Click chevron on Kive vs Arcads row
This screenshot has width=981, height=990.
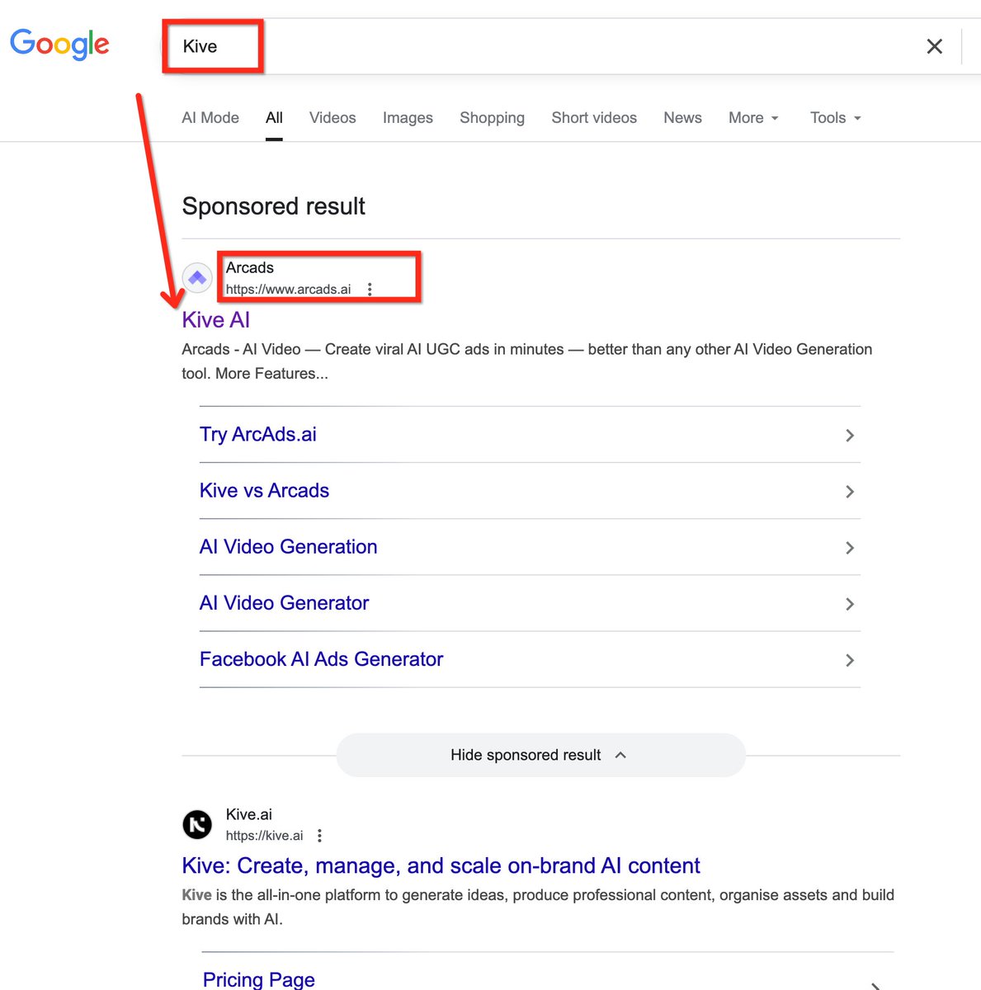click(x=850, y=492)
